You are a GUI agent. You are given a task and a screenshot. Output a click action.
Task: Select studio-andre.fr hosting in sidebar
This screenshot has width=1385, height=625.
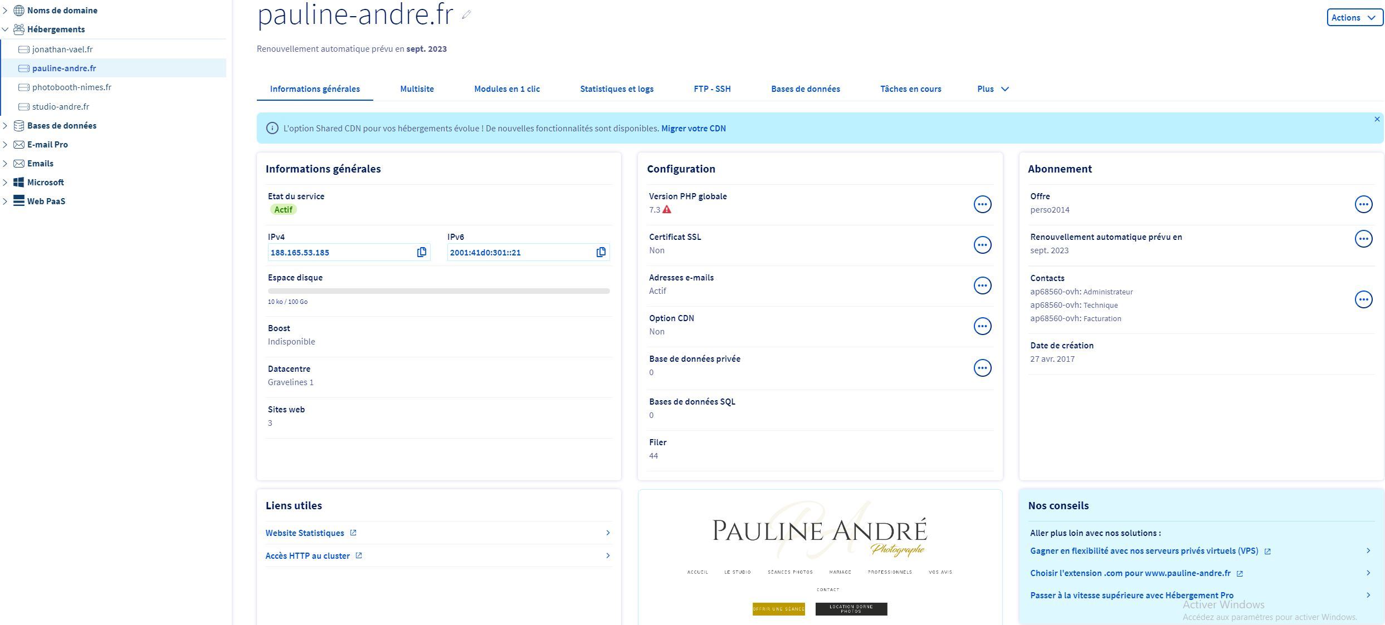tap(61, 106)
